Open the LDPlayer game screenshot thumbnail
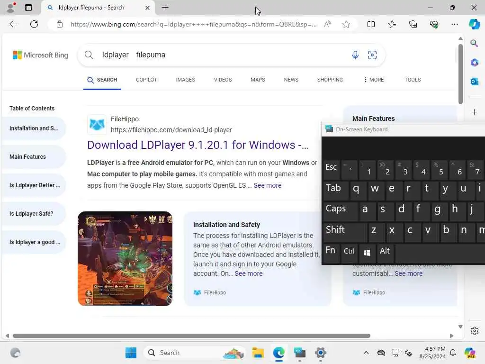Image resolution: width=485 pixels, height=364 pixels. pyautogui.click(x=125, y=259)
